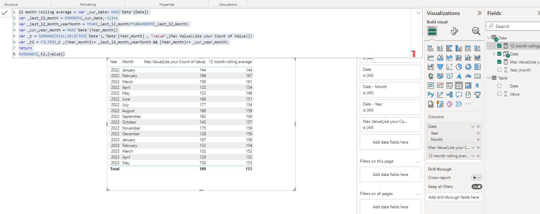This screenshot has height=214, width=540.
Task: Open dropdown for Max Value column well
Action: click(473, 148)
